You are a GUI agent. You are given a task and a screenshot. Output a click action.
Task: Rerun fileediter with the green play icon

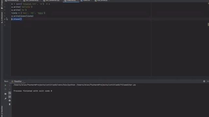point(6,85)
